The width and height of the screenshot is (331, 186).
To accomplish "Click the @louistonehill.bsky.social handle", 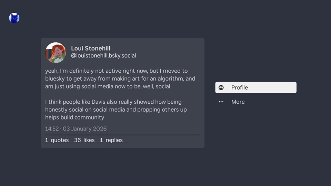I will click(103, 55).
